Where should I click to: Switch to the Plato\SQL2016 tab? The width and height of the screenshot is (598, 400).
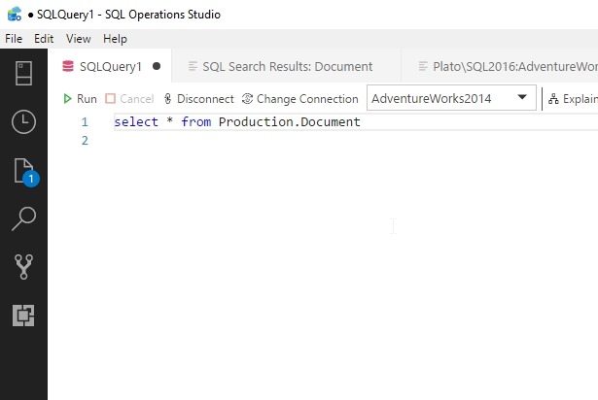pos(506,67)
